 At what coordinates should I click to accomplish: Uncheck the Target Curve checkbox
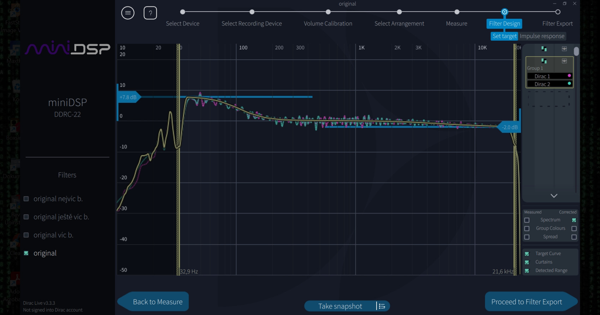click(x=527, y=254)
